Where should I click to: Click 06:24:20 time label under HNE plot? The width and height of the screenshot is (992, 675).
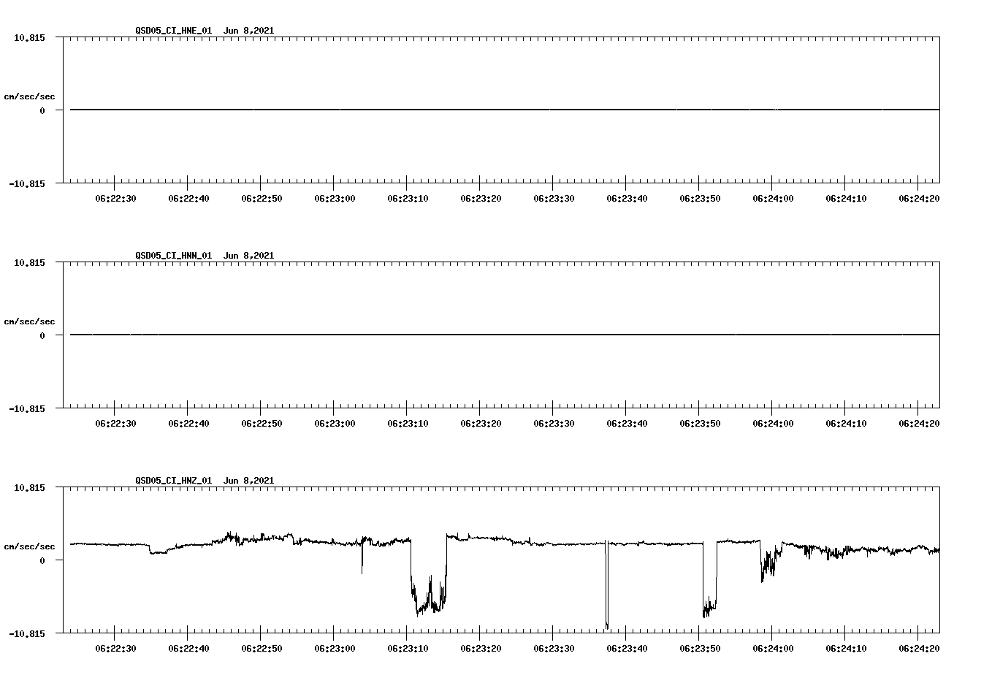(x=919, y=199)
